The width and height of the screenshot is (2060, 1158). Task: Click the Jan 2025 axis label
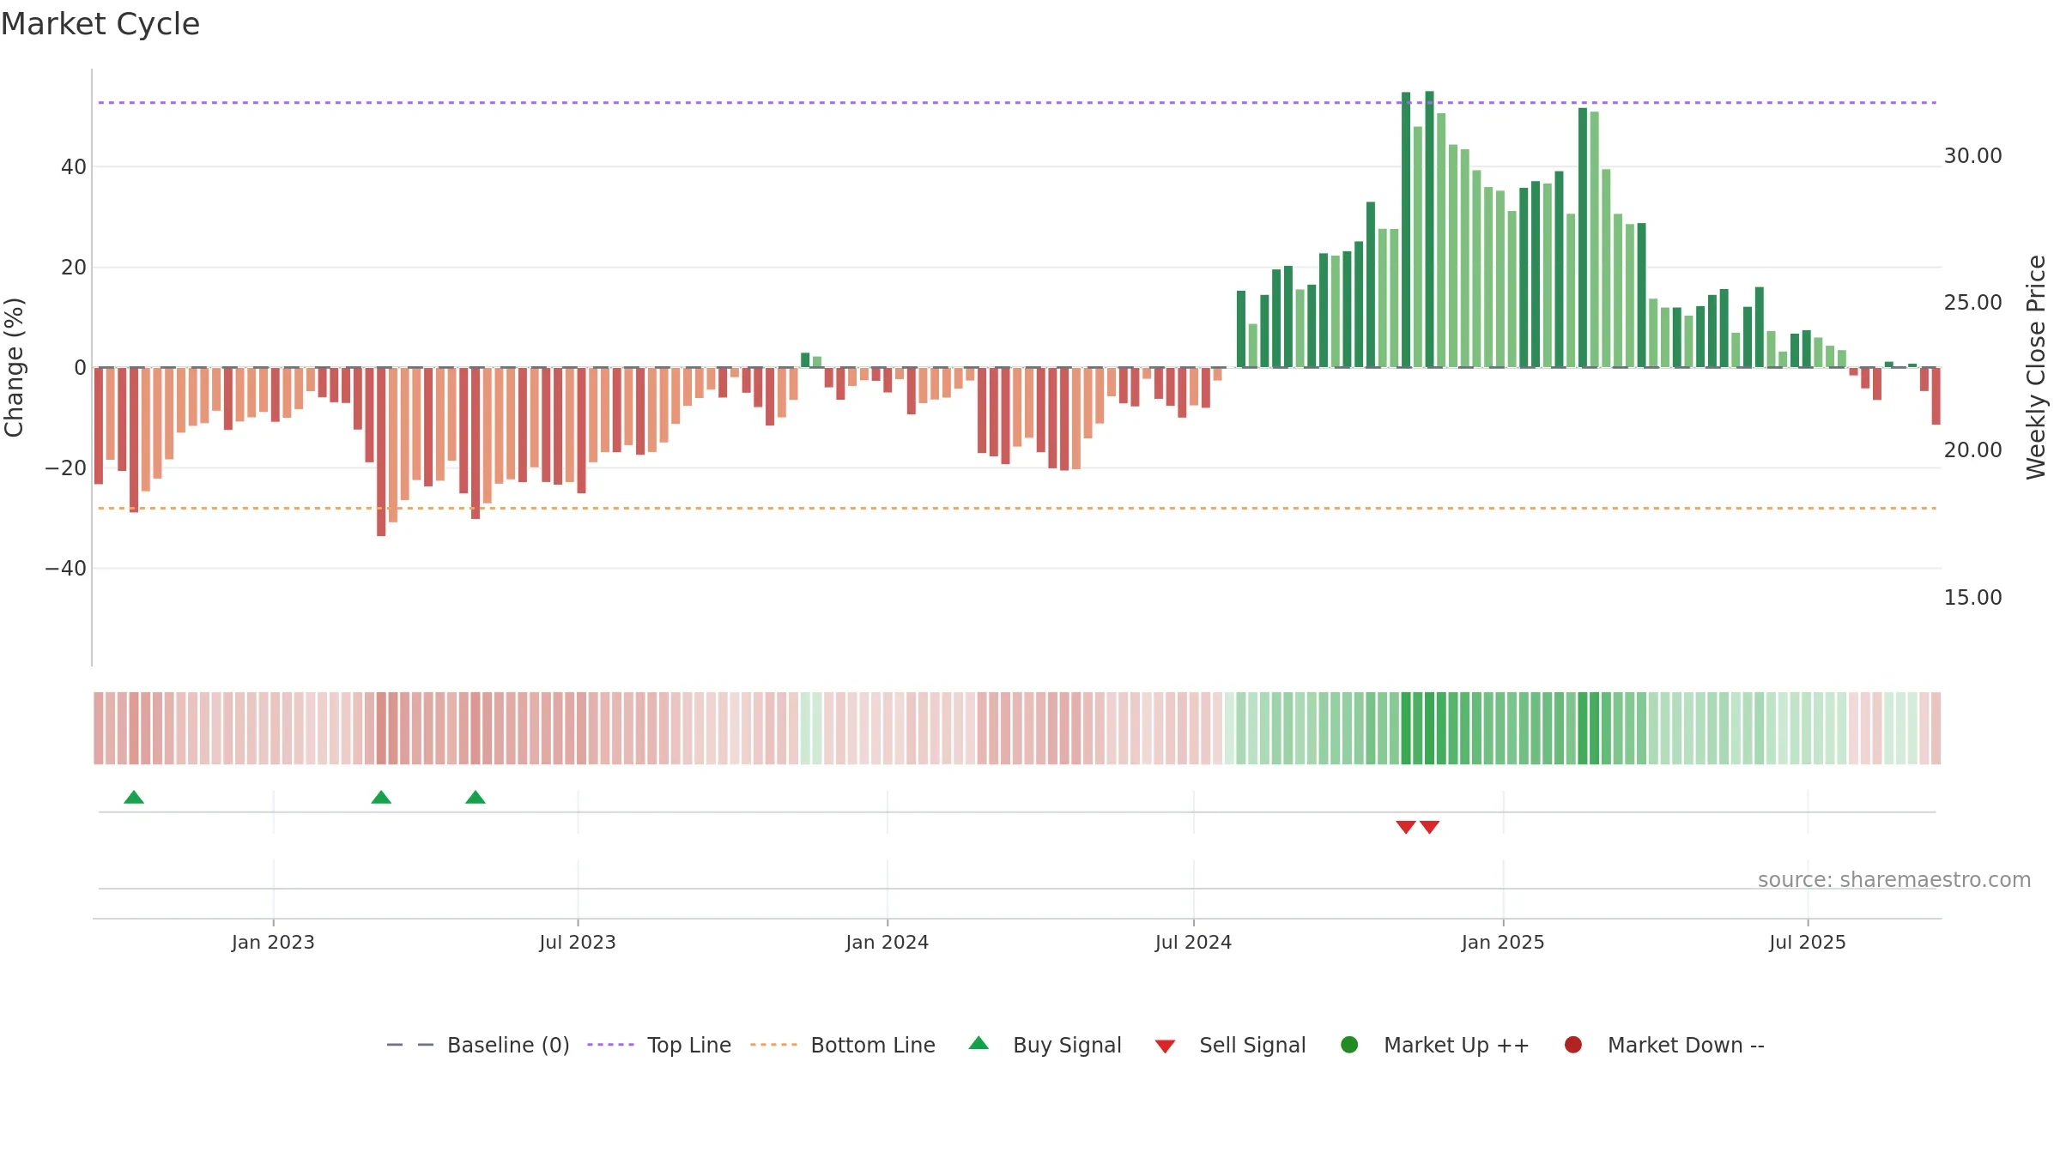[1503, 943]
